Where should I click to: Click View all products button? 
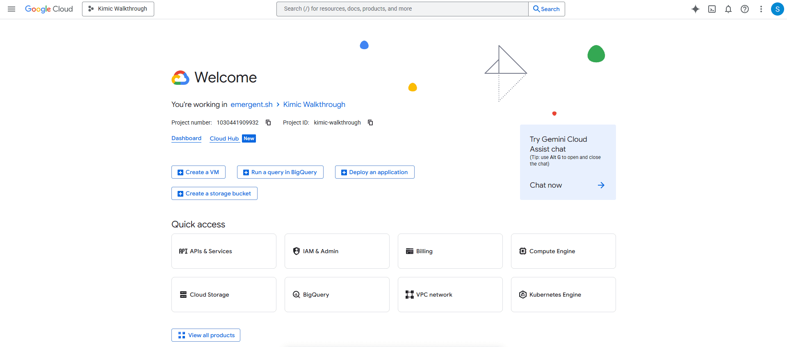tap(206, 335)
